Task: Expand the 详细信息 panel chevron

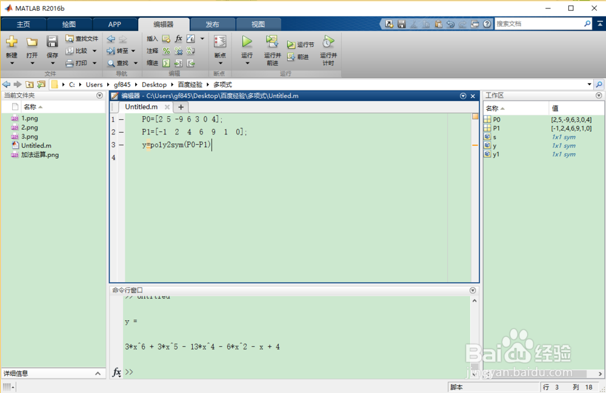Action: pyautogui.click(x=98, y=373)
